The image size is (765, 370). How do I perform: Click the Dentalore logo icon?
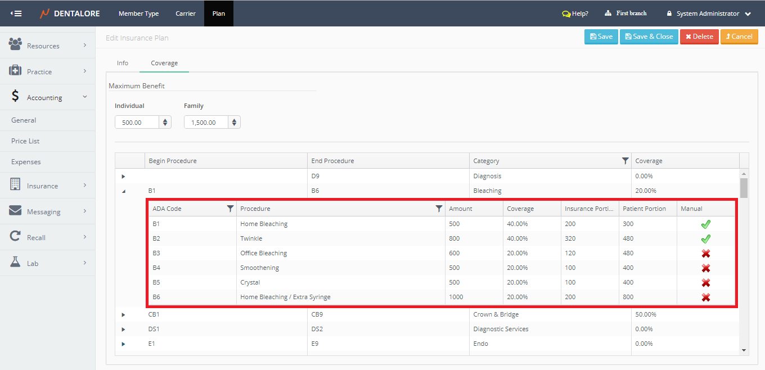point(45,13)
